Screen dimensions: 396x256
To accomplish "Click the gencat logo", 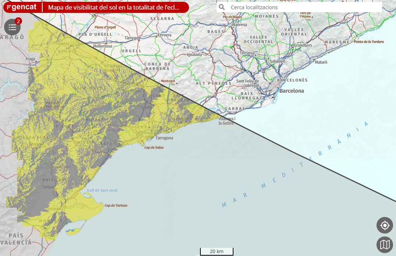I will click(x=22, y=7).
